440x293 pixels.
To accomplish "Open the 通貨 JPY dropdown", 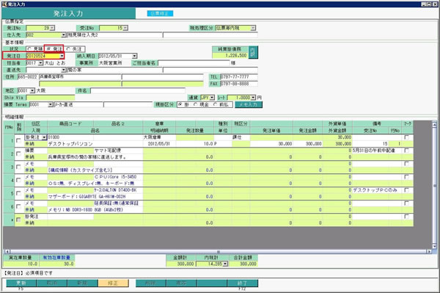I will pos(212,98).
